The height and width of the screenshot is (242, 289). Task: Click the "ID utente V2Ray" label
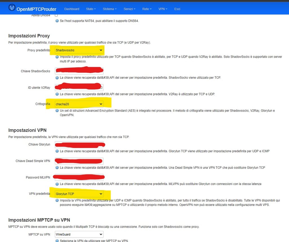pos(39,87)
